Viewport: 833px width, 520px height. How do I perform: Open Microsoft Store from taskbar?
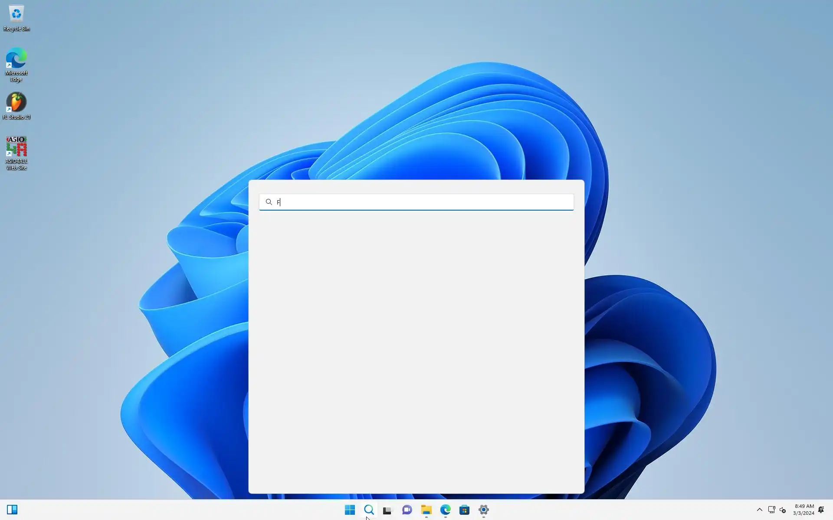pos(464,510)
